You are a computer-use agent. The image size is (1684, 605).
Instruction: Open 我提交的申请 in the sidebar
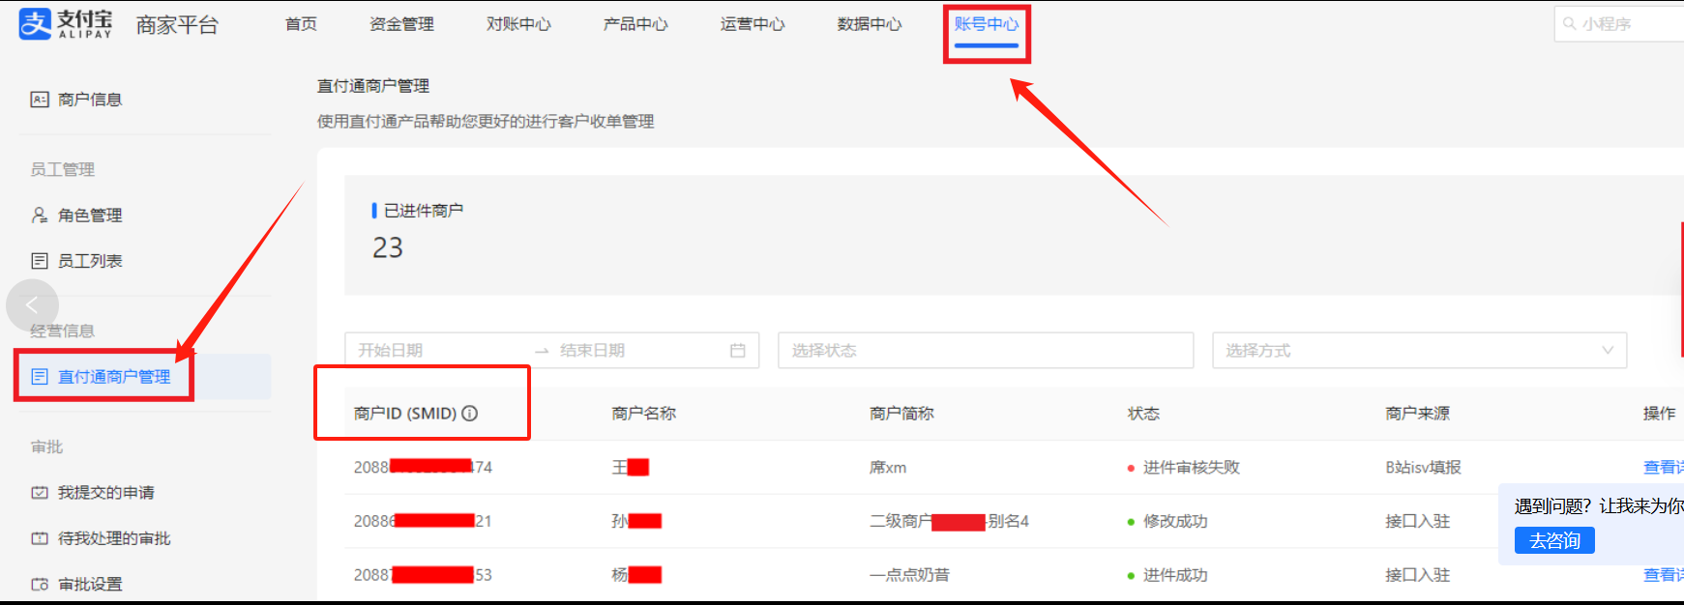click(x=105, y=493)
